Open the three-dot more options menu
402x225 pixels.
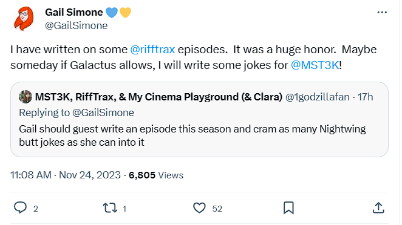382,12
